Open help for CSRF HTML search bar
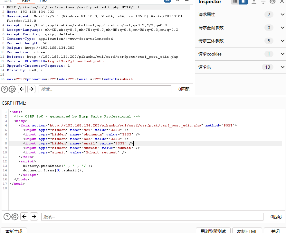 point(7,217)
